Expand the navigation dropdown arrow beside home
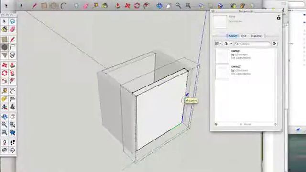The height and width of the screenshot is (172, 306). (x=231, y=43)
